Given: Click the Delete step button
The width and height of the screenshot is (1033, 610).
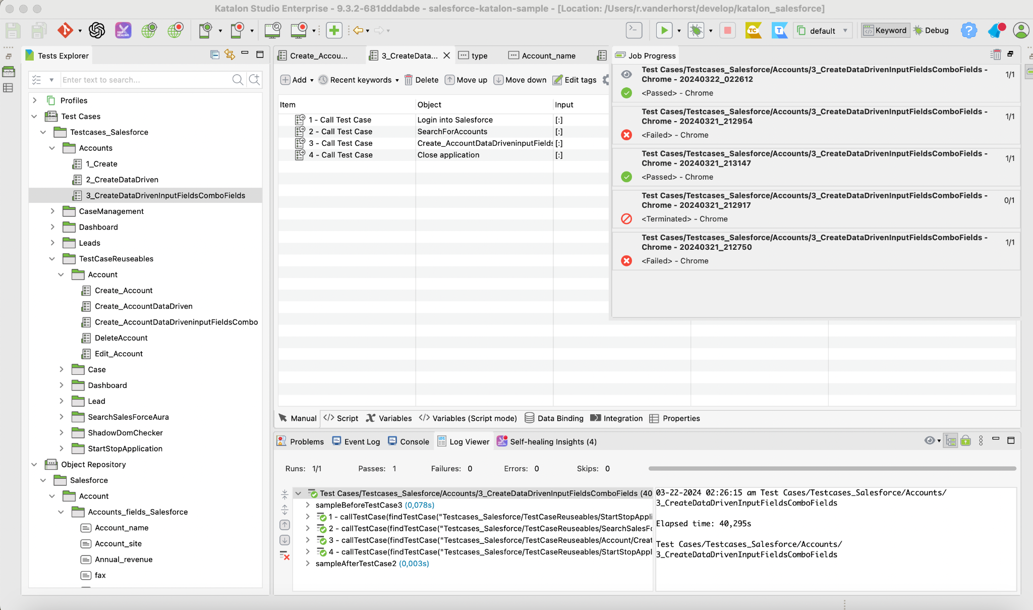Looking at the screenshot, I should click(x=421, y=80).
